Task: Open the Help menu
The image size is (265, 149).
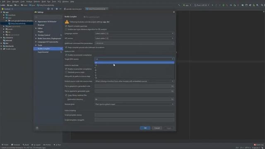Action: (72, 2)
